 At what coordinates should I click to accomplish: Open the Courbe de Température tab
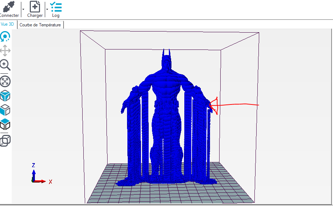point(40,25)
